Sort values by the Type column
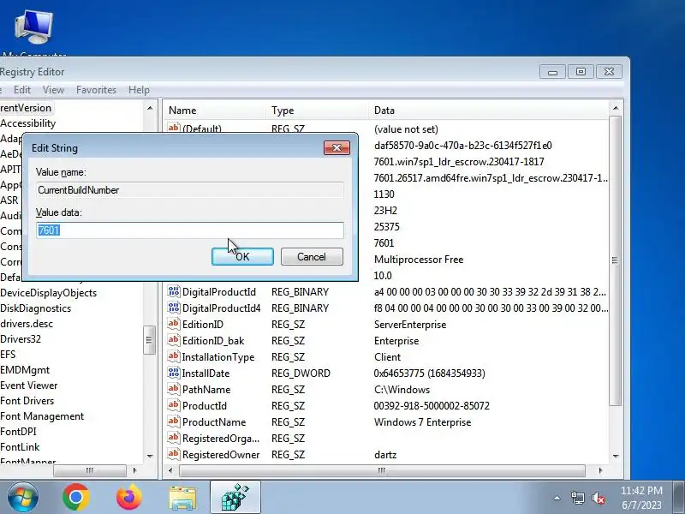The width and height of the screenshot is (685, 514). (317, 111)
